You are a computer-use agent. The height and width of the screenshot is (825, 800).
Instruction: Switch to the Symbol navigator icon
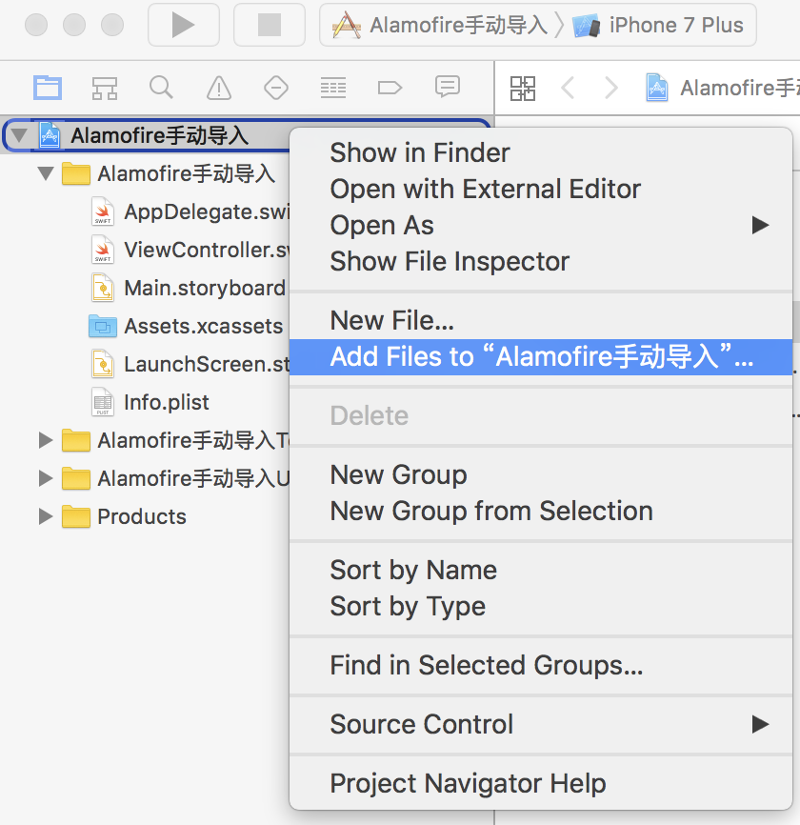click(x=105, y=88)
